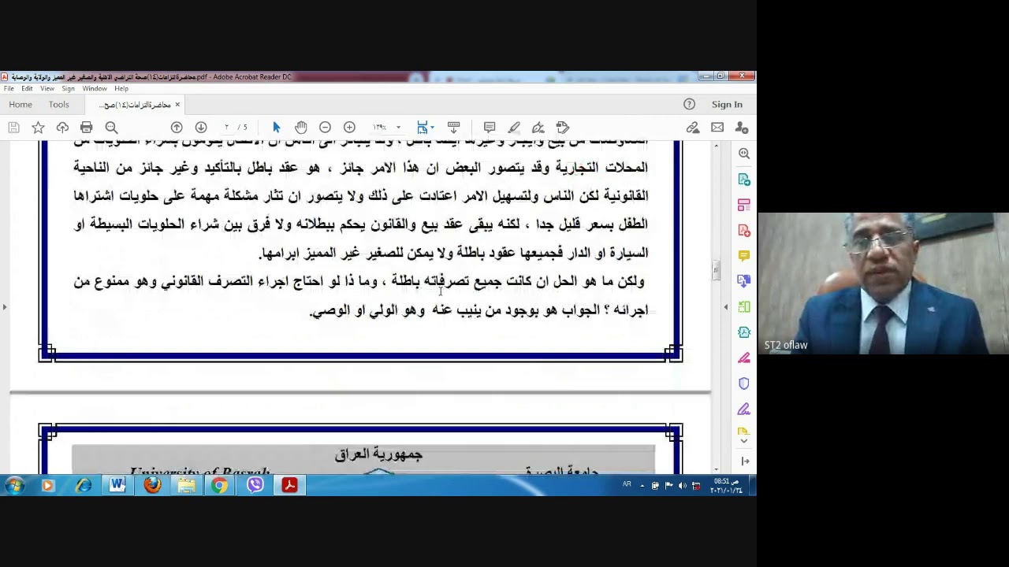1009x567 pixels.
Task: Collapse the right tools pane arrow
Action: click(x=744, y=461)
